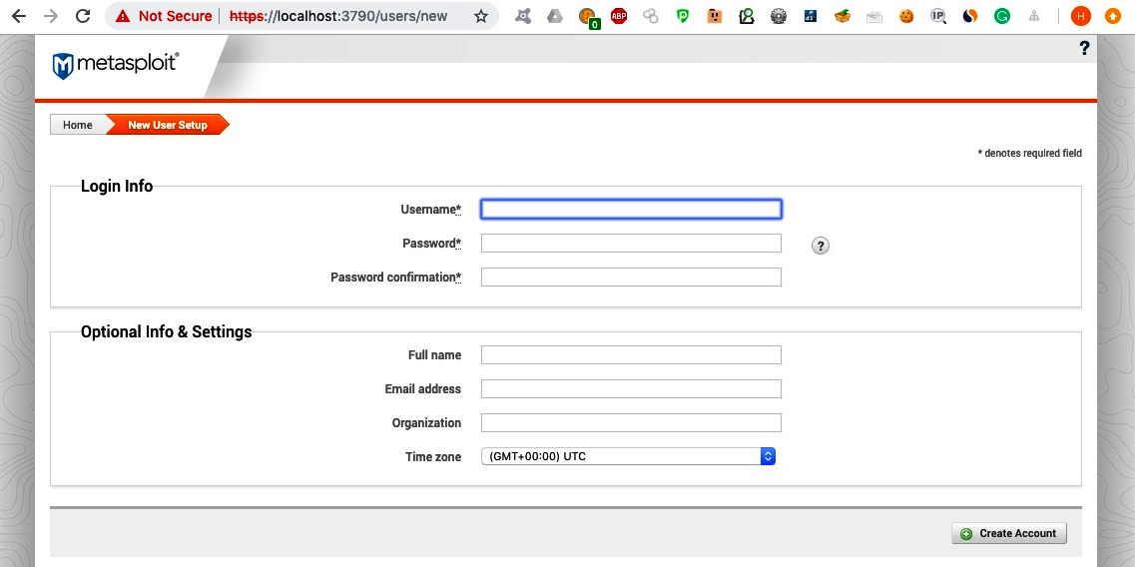Image resolution: width=1135 pixels, height=567 pixels.
Task: Click the blue d3 extension icon
Action: [810, 16]
